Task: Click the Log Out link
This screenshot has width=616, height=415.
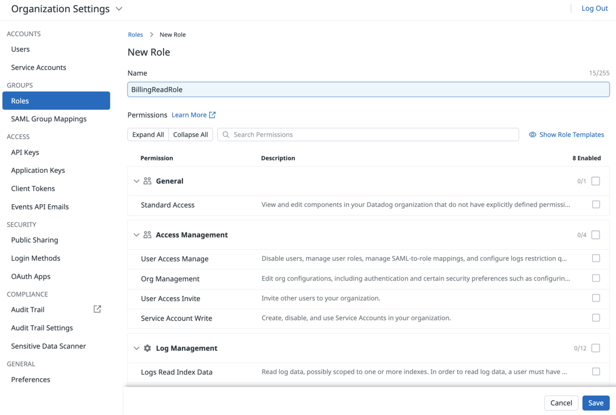Action: click(x=594, y=8)
